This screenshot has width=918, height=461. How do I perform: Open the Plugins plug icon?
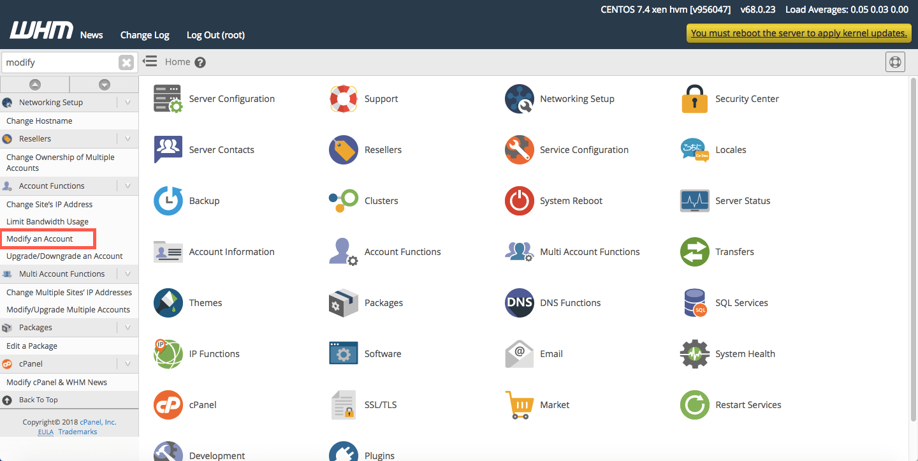tap(344, 451)
